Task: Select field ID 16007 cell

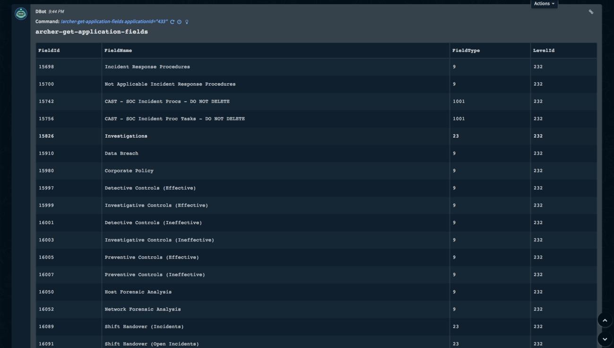Action: coord(69,275)
